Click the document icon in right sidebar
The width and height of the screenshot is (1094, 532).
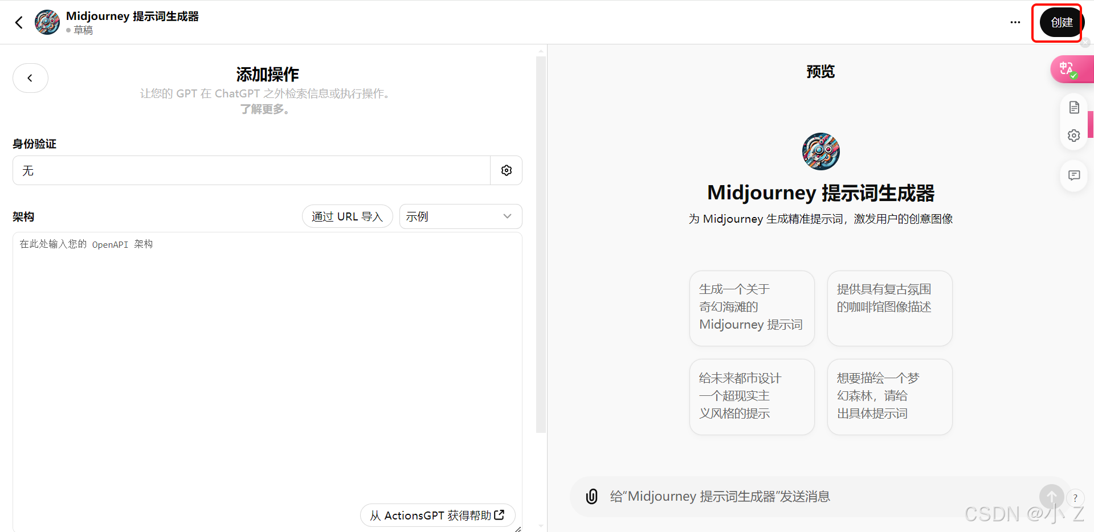(x=1074, y=107)
